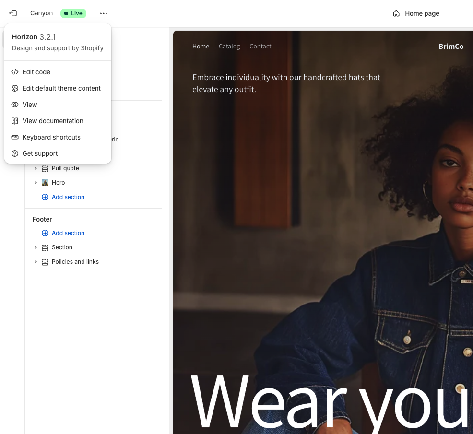Click the exit theme editor arrow icon
This screenshot has width=473, height=434.
13,13
